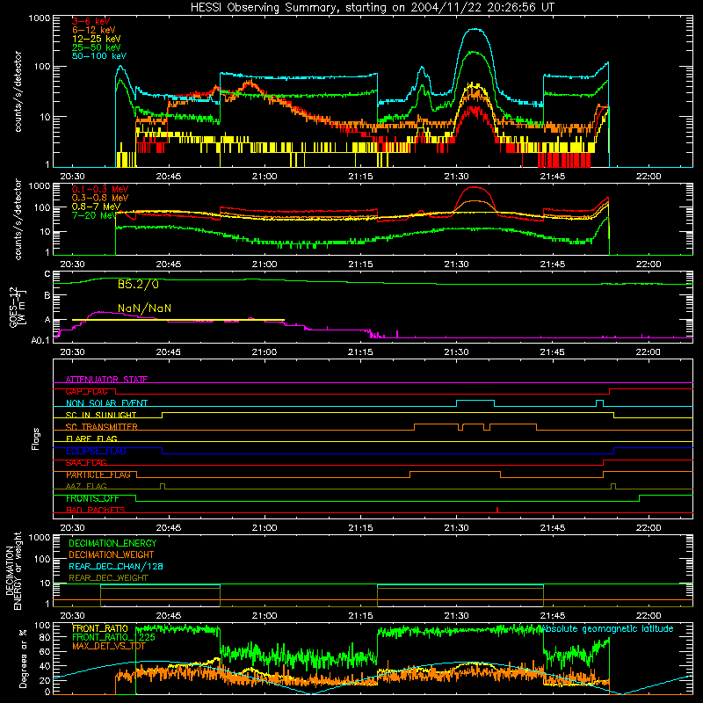703x703 pixels.
Task: Select the SC_TRANSMITTER flag label
Action: [x=102, y=427]
